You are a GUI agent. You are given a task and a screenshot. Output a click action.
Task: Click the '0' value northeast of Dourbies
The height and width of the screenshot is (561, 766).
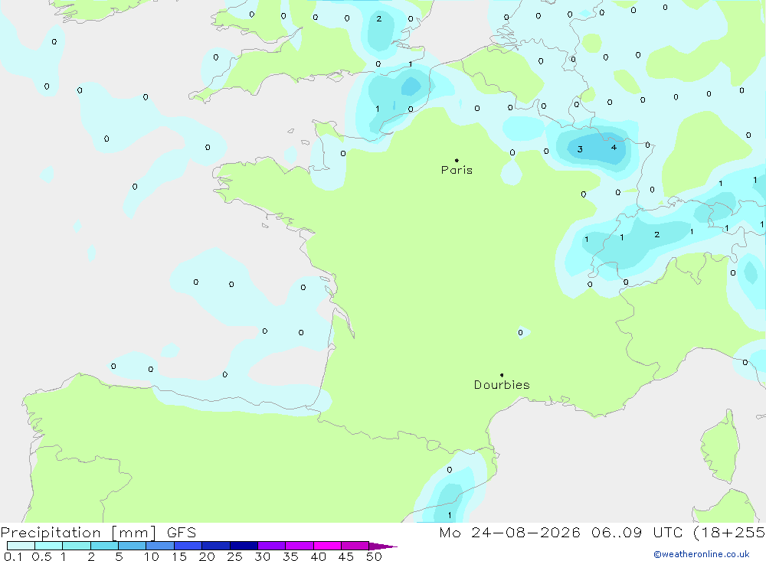coord(520,332)
